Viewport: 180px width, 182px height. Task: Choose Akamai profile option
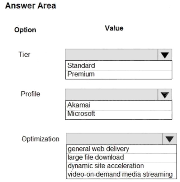coord(119,105)
